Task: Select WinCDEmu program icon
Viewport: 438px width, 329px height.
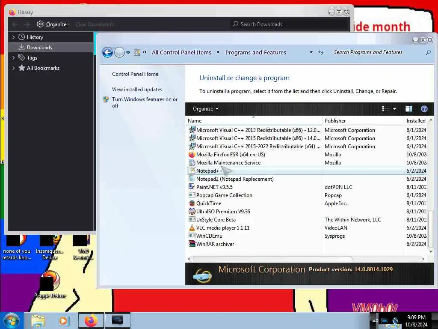Action: coord(192,236)
